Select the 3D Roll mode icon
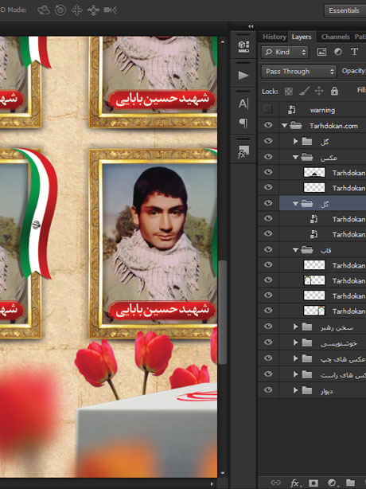The width and height of the screenshot is (366, 489). (60, 10)
